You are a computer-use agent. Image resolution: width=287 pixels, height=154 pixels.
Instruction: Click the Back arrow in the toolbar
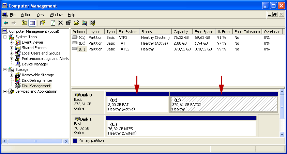point(6,23)
